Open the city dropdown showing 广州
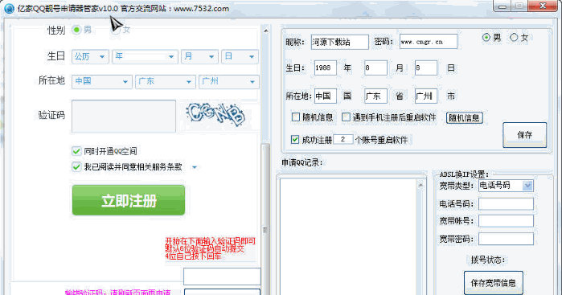This screenshot has width=562, height=295. (x=229, y=82)
